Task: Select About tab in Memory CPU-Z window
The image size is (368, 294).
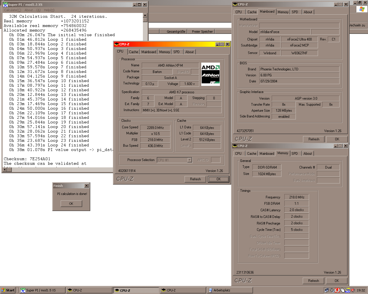Action: 308,154
